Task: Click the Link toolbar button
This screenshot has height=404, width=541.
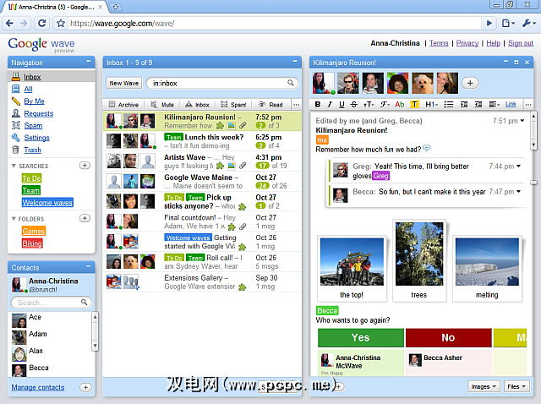Action: click(x=511, y=104)
